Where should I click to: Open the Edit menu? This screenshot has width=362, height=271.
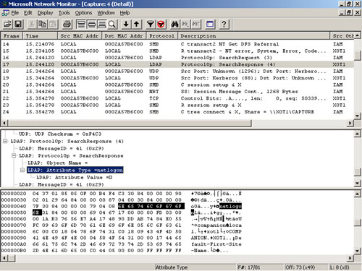pos(28,13)
